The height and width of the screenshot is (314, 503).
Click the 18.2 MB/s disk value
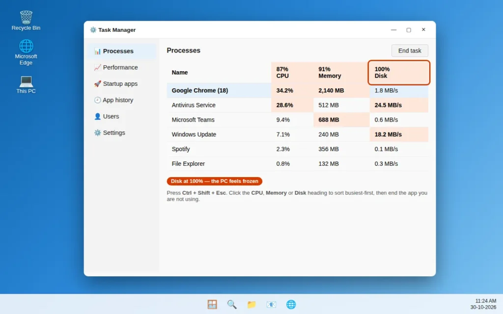coord(388,134)
